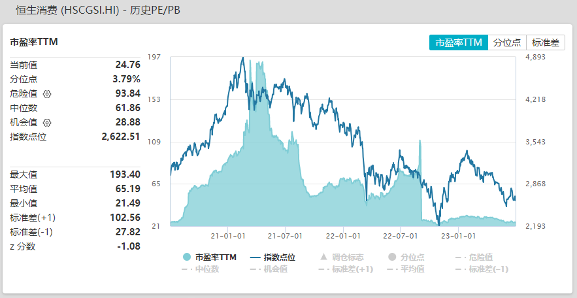Click the 标准差(+1) value 102.56

click(x=125, y=218)
